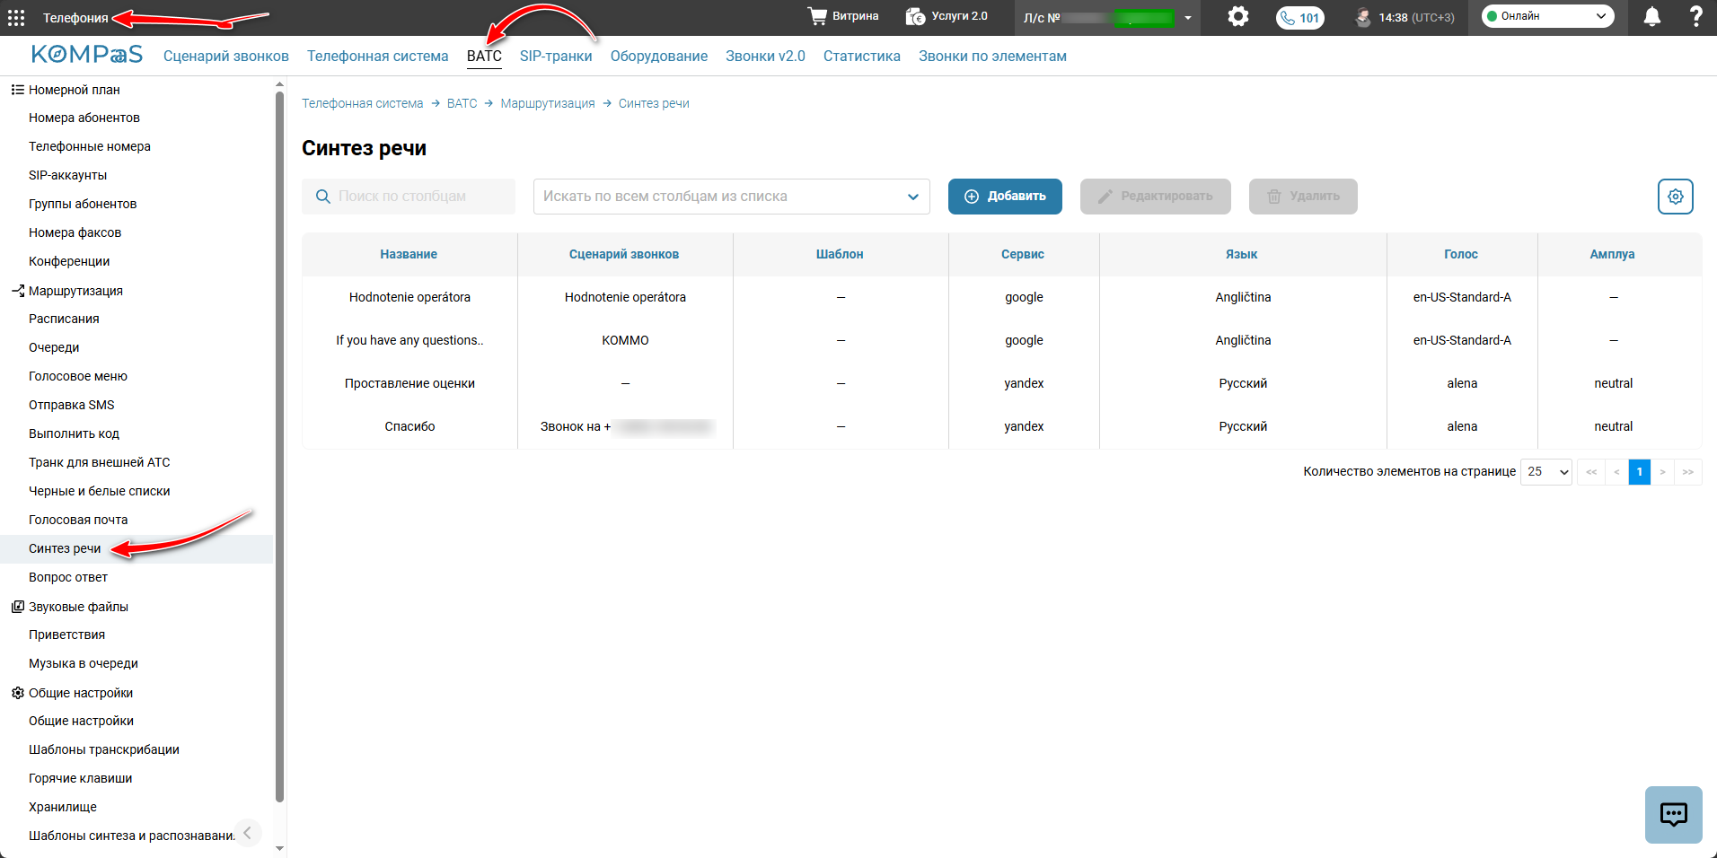
Task: Click the notifications bell icon
Action: [x=1651, y=16]
